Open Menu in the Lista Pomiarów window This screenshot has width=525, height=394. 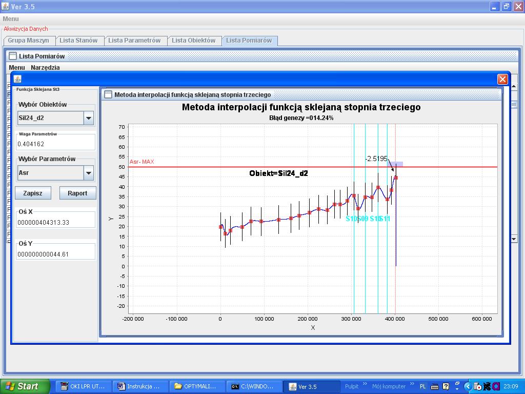pyautogui.click(x=17, y=67)
